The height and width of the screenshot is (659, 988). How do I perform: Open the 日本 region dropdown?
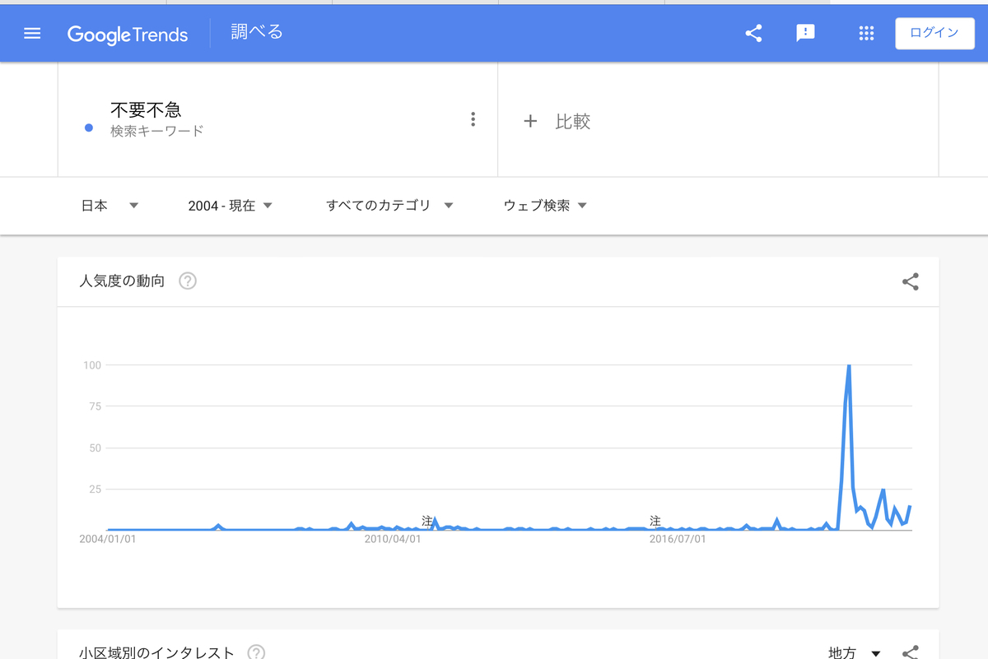point(110,205)
